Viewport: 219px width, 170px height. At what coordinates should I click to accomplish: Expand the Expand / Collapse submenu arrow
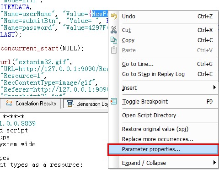[214, 163]
